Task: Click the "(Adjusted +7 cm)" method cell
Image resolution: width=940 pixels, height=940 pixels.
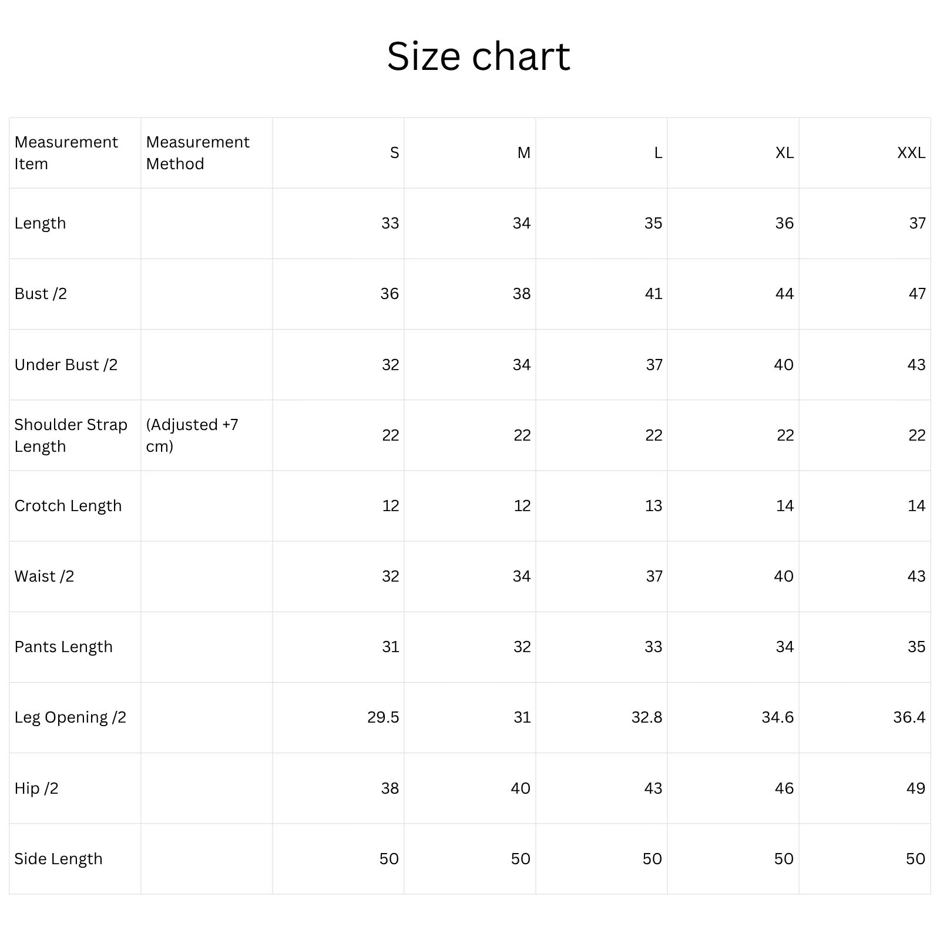Action: (x=192, y=435)
